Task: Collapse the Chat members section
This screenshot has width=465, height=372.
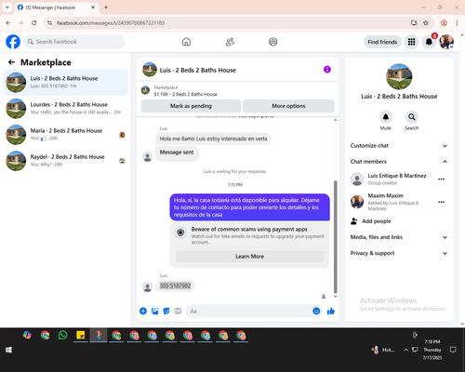Action: (399, 162)
